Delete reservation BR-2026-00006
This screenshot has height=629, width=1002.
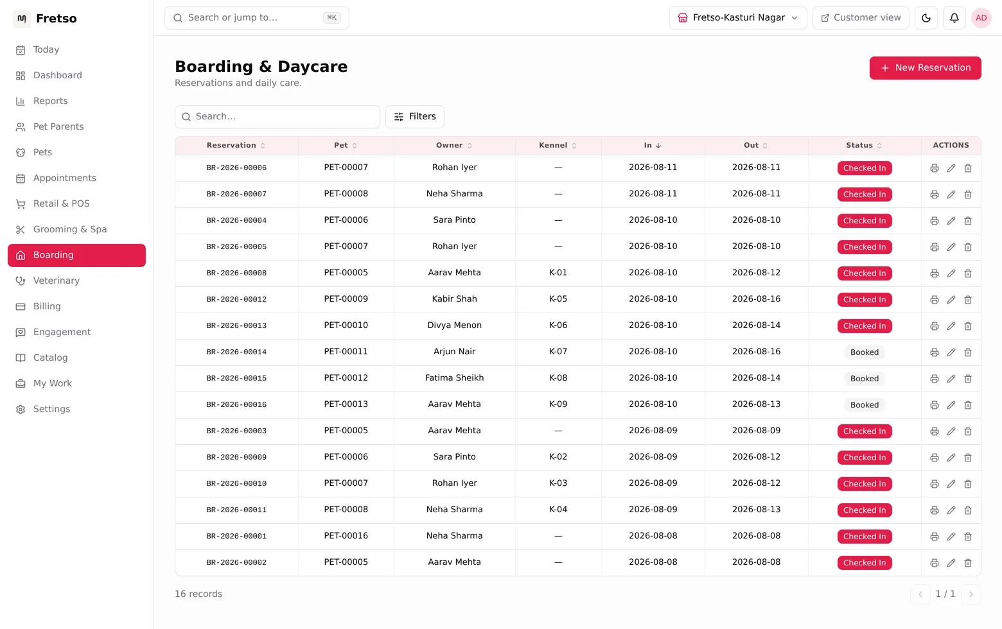click(968, 168)
